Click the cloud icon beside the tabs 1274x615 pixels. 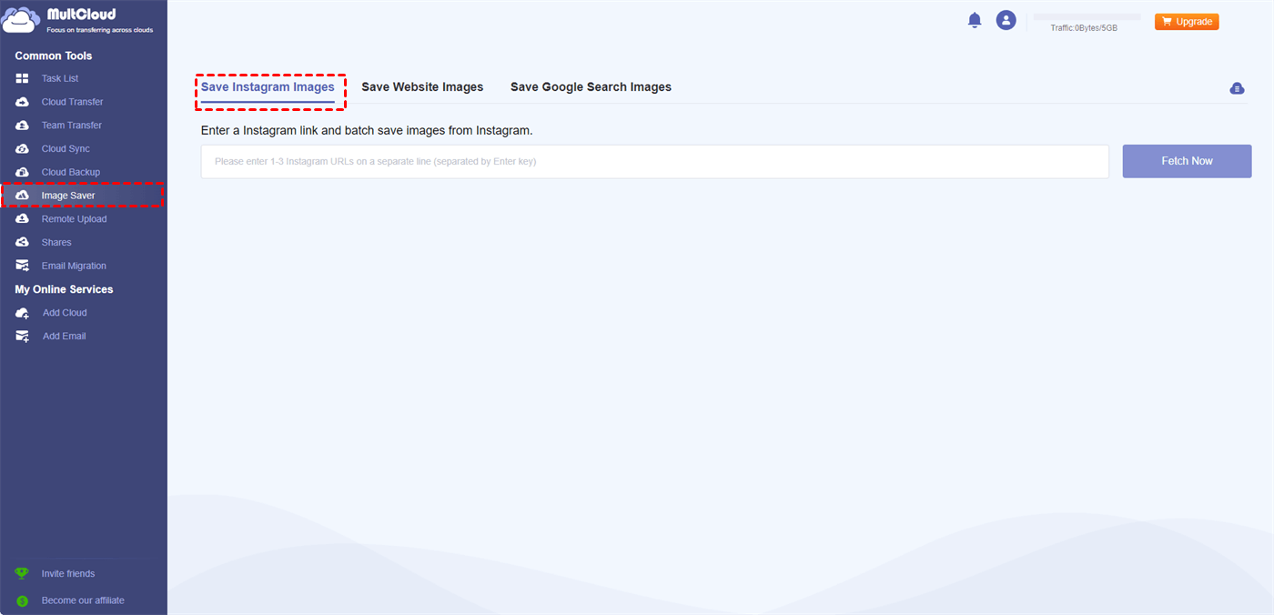pos(1237,88)
